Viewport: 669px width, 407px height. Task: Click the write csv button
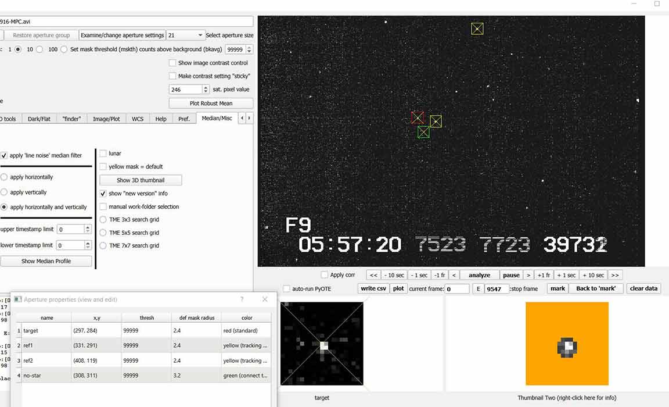[373, 288]
